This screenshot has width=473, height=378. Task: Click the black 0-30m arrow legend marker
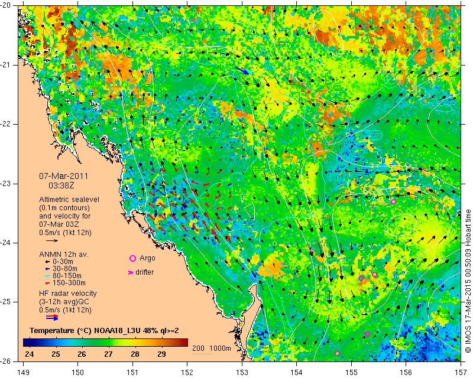(x=47, y=261)
